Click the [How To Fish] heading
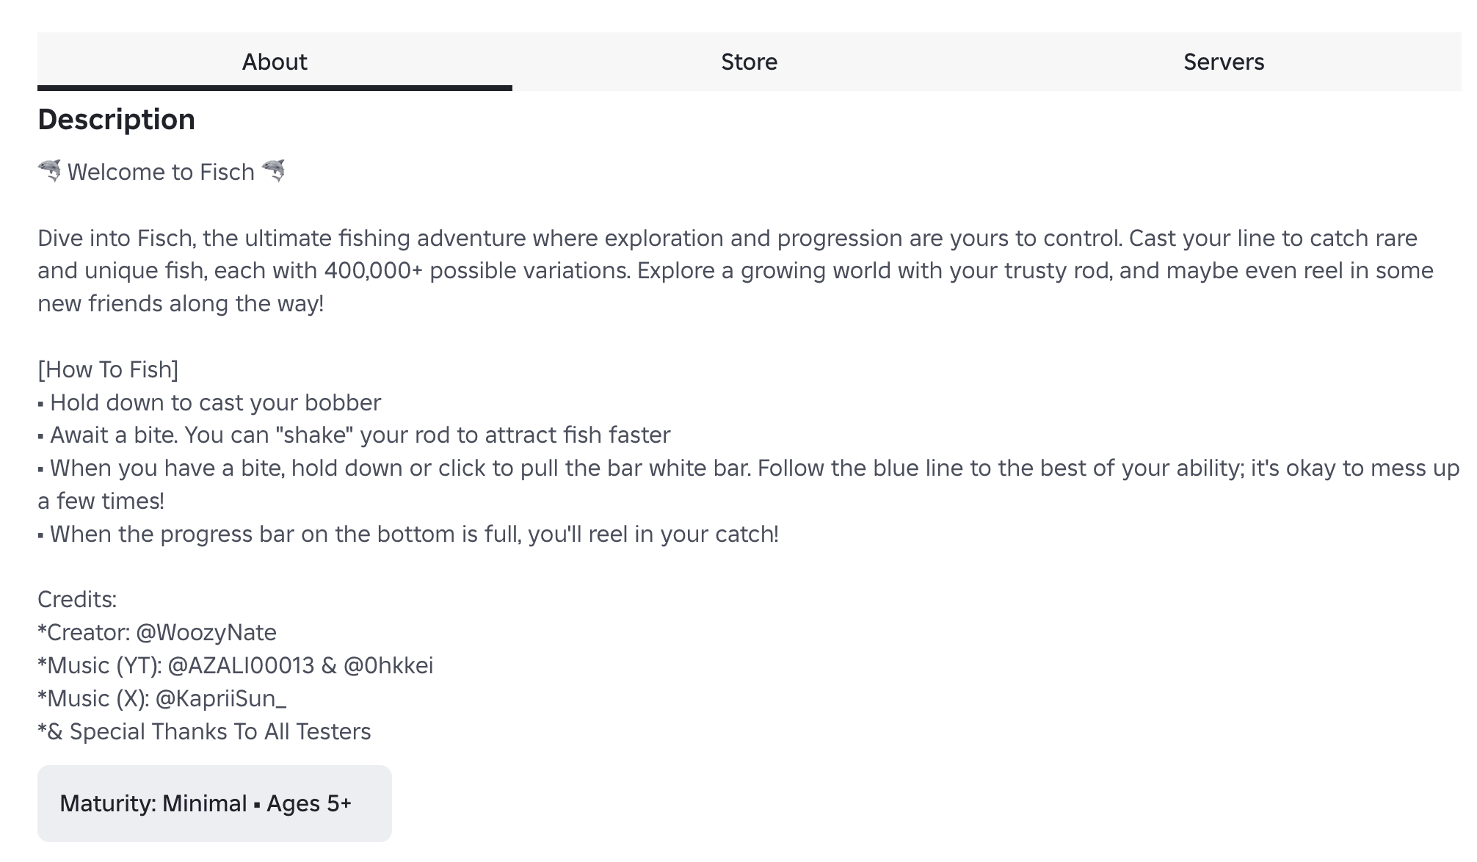1477x862 pixels. pyautogui.click(x=108, y=369)
